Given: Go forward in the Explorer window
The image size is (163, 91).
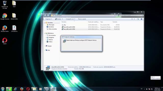Looking at the screenshot, I should click(x=48, y=15).
